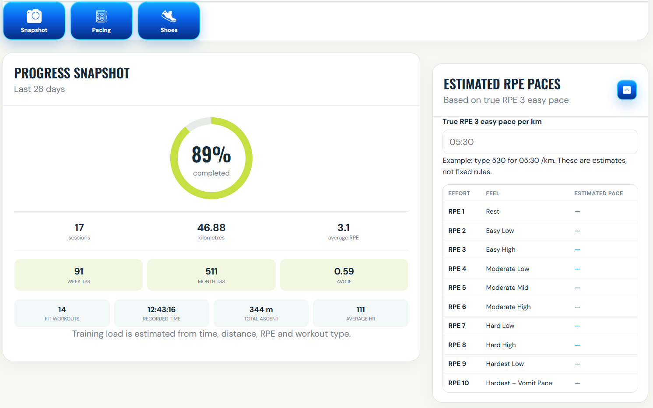Select the 46.88 kilometres stat
Screen dimensions: 653x408
[211, 231]
